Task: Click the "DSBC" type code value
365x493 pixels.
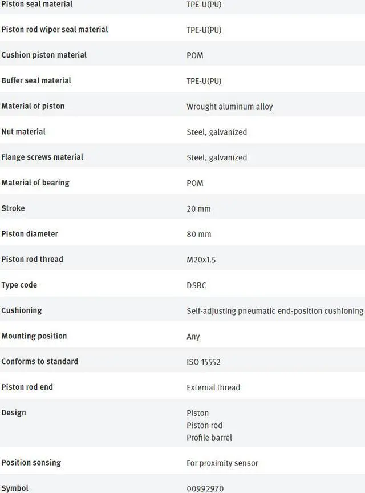Action: click(x=197, y=285)
